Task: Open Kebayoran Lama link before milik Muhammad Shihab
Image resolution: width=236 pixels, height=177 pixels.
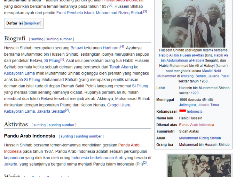Action: pos(19,73)
